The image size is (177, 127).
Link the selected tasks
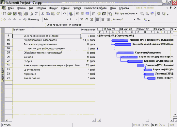point(77,14)
